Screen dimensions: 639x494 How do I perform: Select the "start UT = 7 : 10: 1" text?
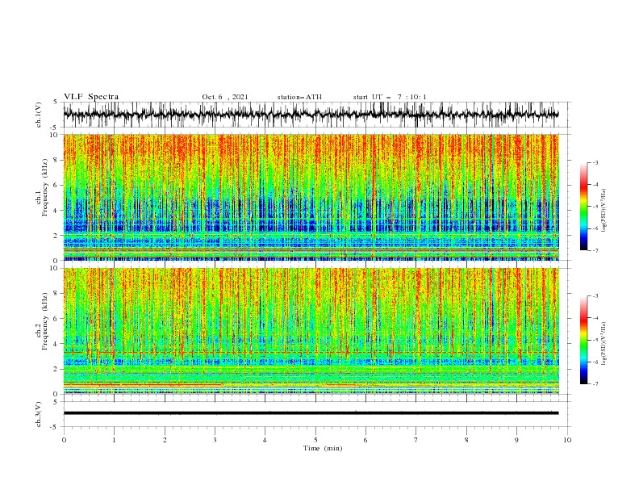(x=390, y=97)
